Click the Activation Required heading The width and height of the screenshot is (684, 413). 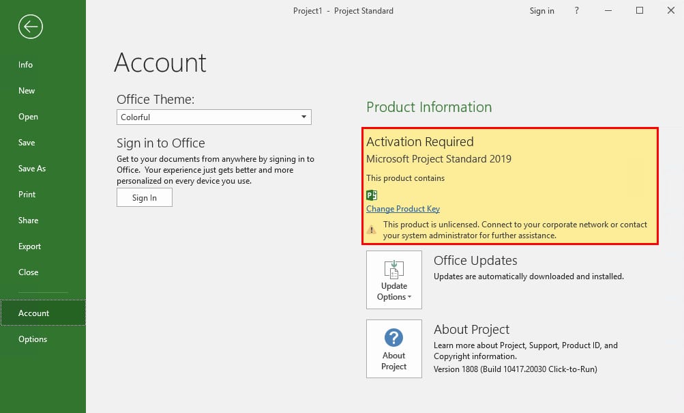pyautogui.click(x=419, y=142)
